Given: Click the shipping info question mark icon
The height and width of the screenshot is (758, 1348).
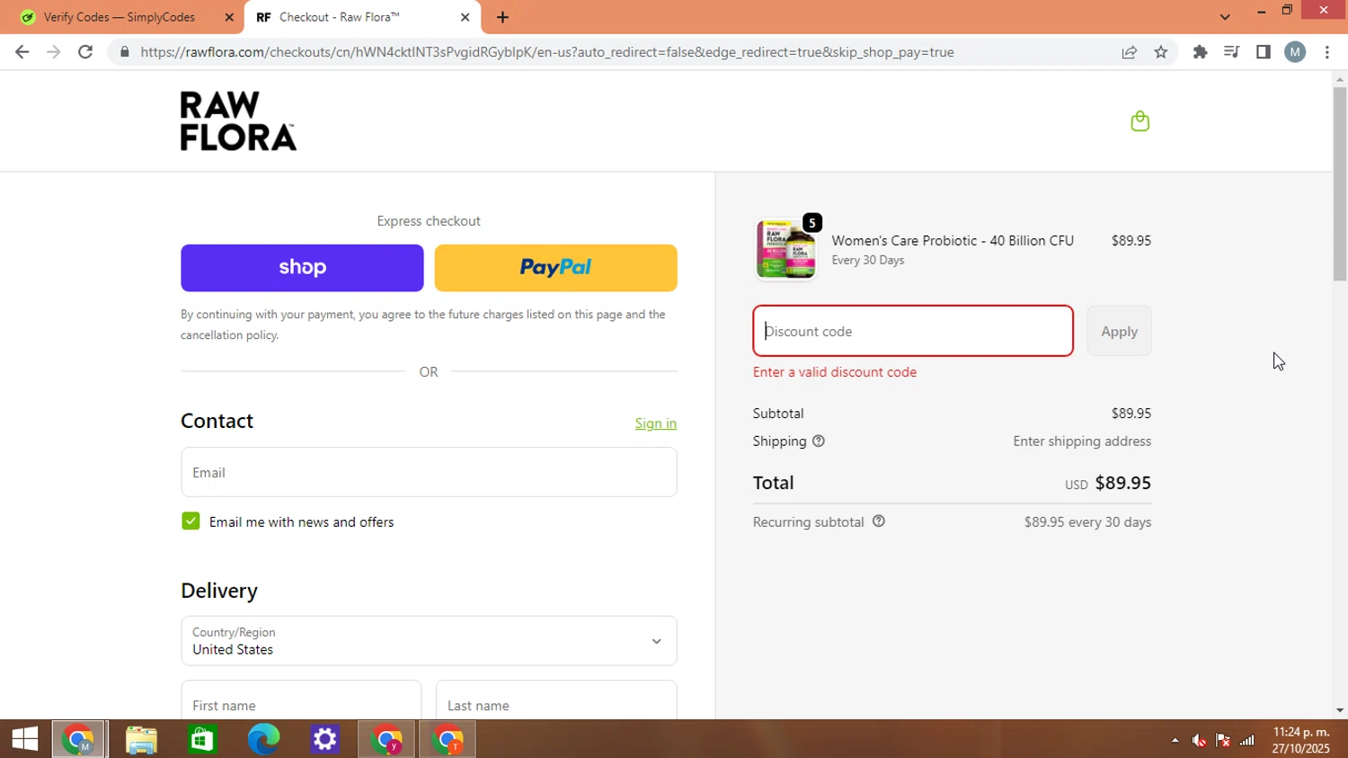Looking at the screenshot, I should coord(819,441).
